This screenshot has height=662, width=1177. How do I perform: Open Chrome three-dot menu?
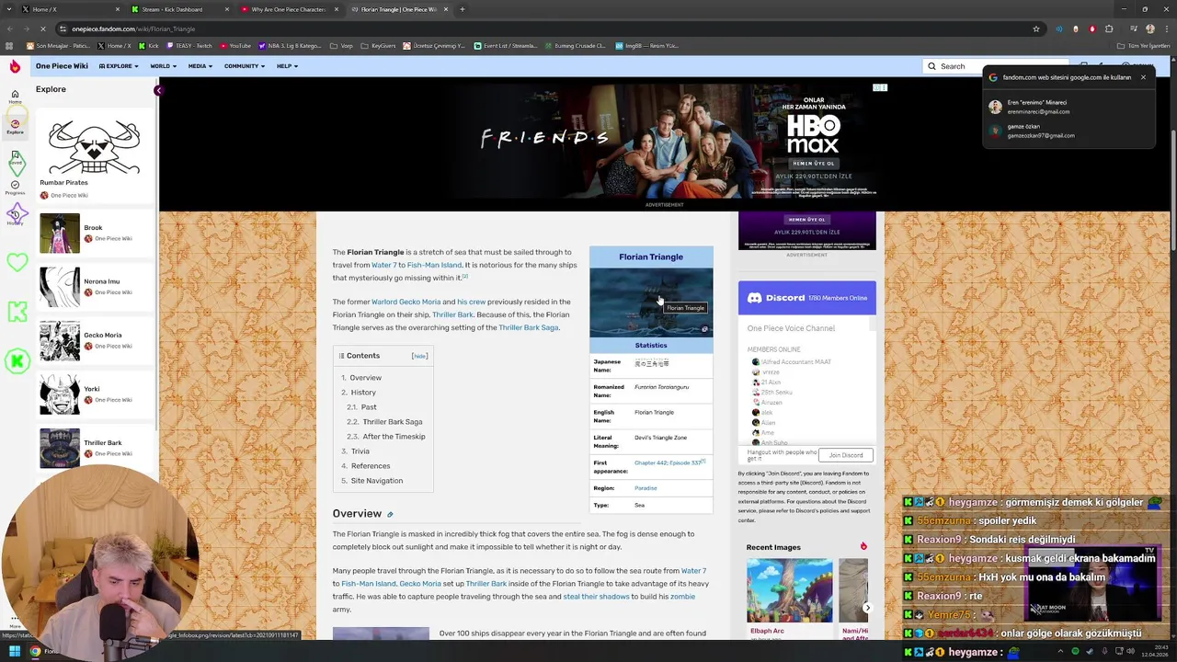(x=1166, y=29)
